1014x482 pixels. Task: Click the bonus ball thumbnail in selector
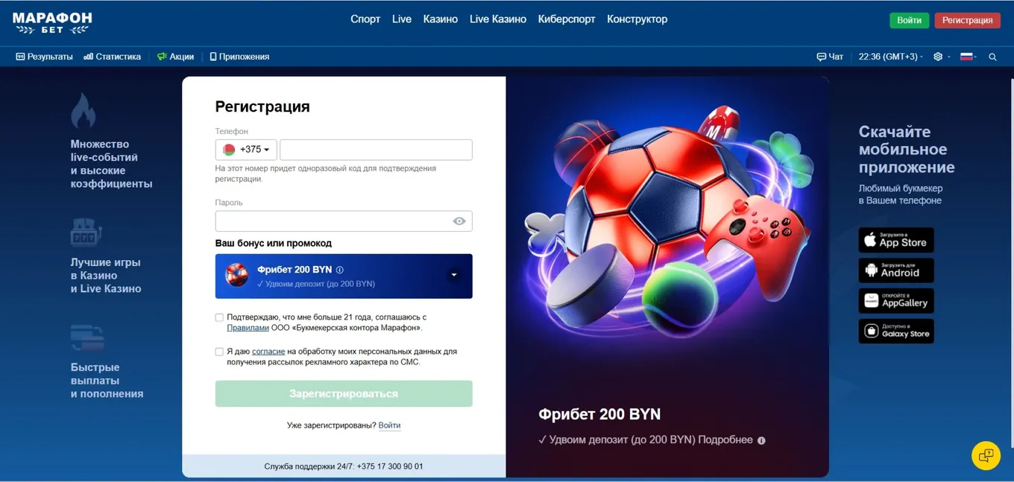tap(237, 275)
